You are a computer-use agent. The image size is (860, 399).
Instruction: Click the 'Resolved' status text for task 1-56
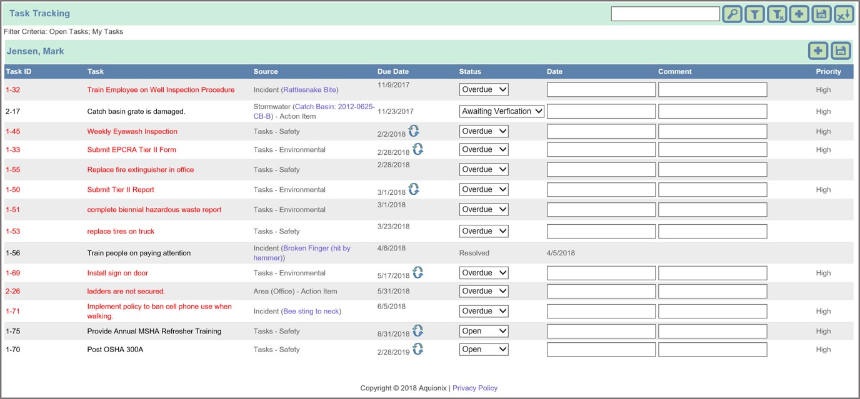coord(474,254)
